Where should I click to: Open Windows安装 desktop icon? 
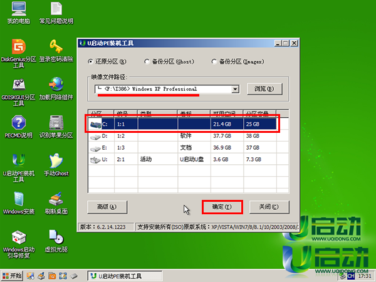pyautogui.click(x=19, y=203)
